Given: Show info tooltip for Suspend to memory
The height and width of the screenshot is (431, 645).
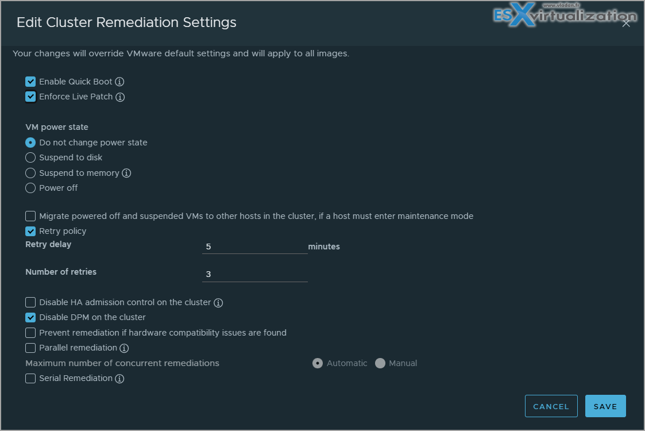Looking at the screenshot, I should click(126, 174).
